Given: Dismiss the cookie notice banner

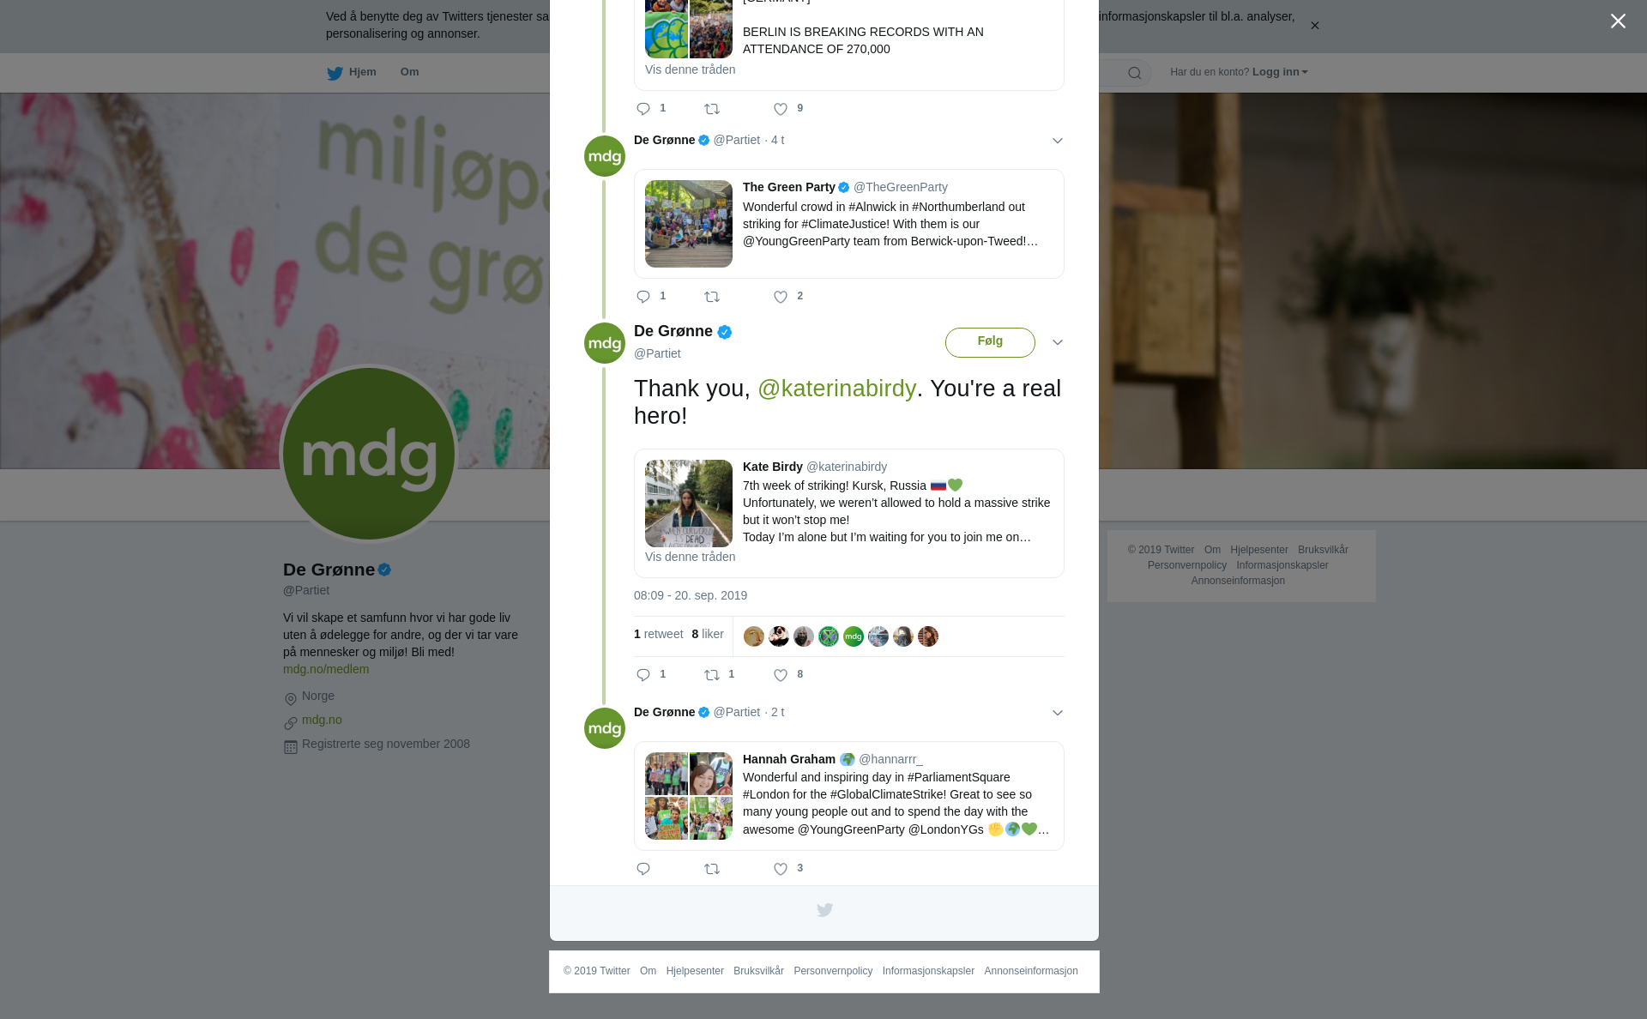Looking at the screenshot, I should [1314, 26].
